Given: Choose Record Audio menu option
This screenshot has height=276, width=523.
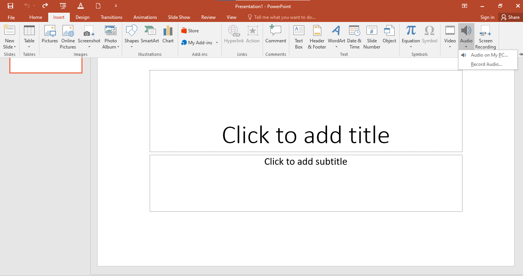Looking at the screenshot, I should pos(488,64).
